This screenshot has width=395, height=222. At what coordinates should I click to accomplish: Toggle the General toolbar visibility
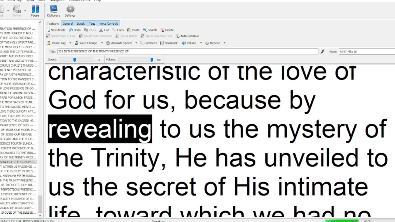click(68, 23)
